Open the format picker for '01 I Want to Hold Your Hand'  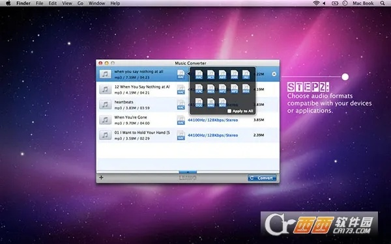[181, 135]
